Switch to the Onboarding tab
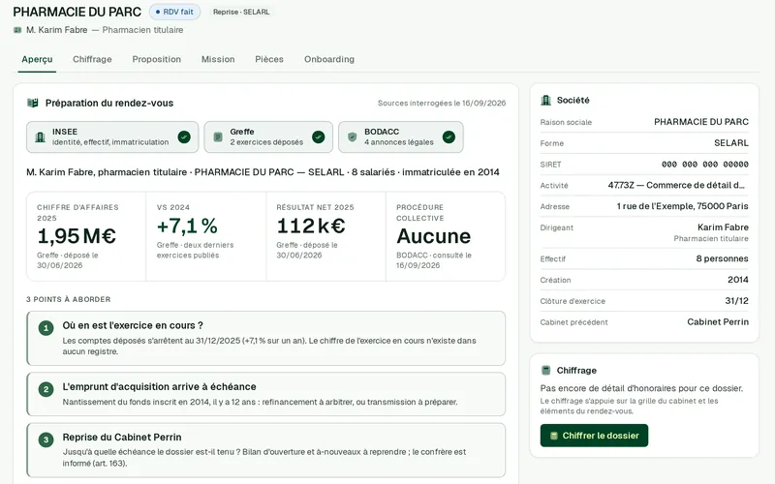The height and width of the screenshot is (484, 775). coord(329,59)
